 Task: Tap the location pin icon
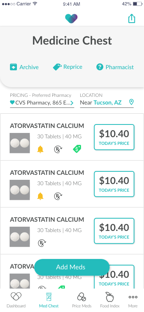[x=131, y=102]
